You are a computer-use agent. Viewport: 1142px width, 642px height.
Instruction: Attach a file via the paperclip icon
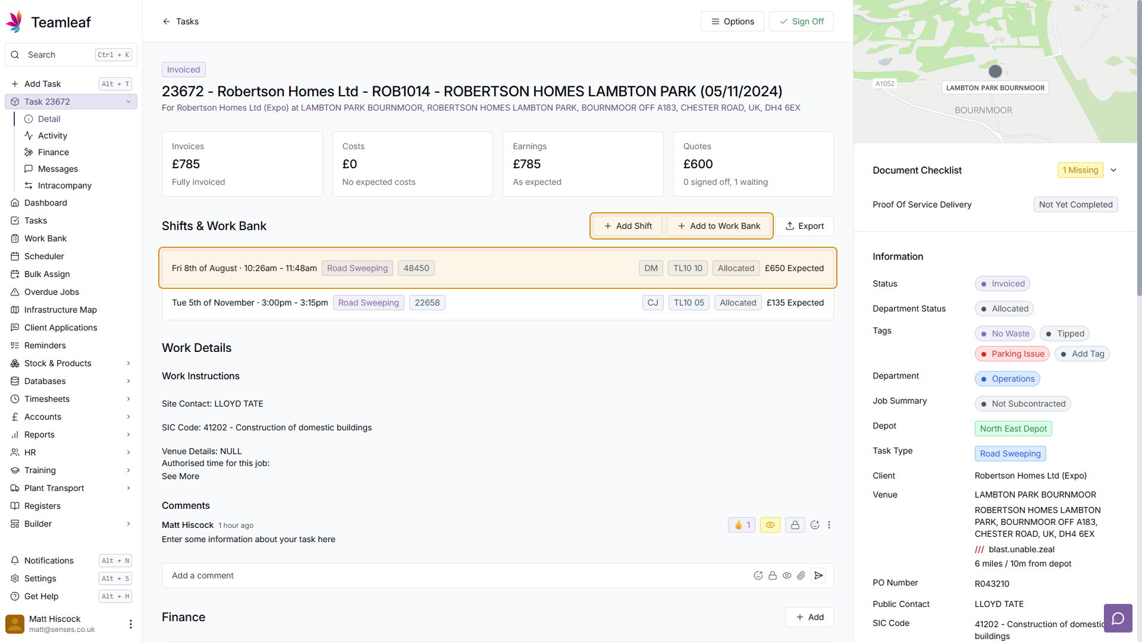(x=801, y=575)
